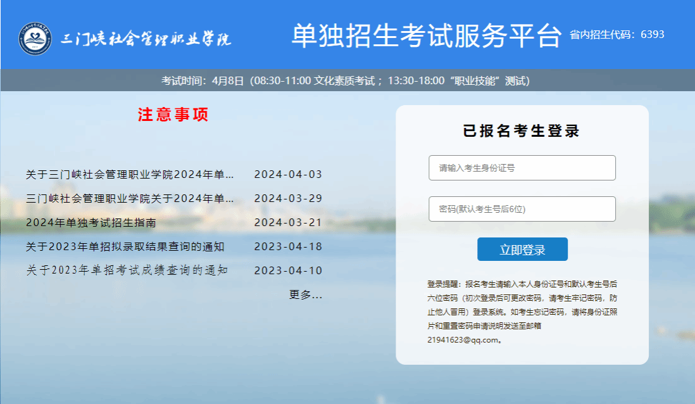Click the 2024-04-03 notice date
Screen dimensions: 695x404
[288, 175]
